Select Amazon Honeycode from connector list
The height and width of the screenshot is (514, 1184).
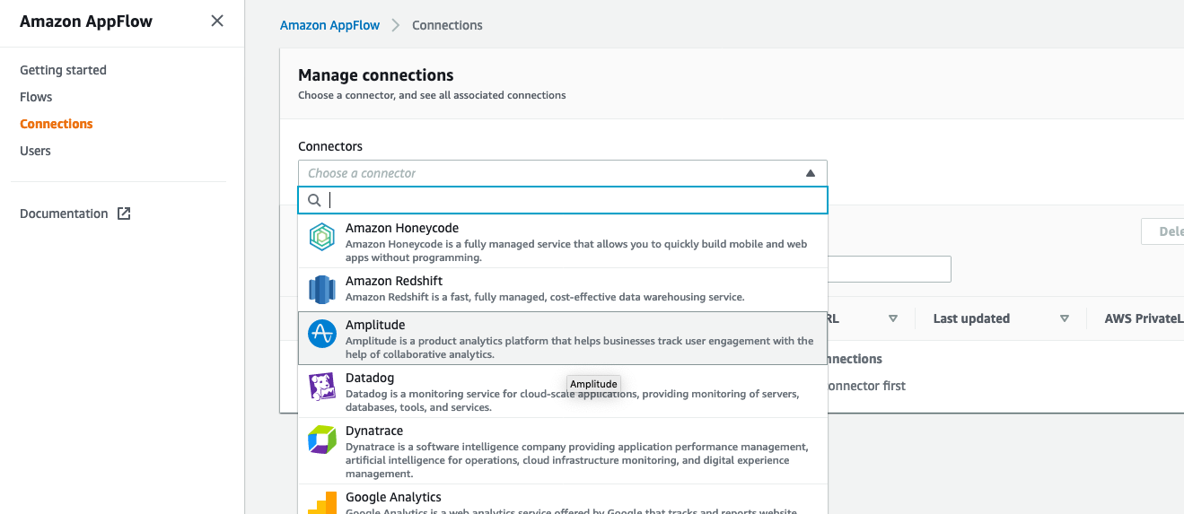[x=563, y=241]
